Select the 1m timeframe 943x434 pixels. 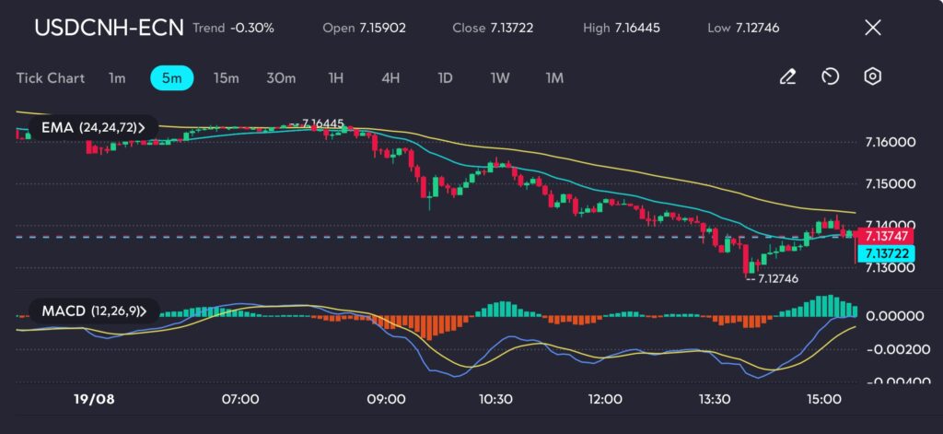click(117, 78)
